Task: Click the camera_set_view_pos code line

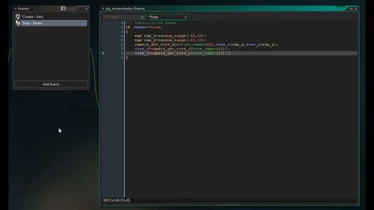Action: pos(206,44)
